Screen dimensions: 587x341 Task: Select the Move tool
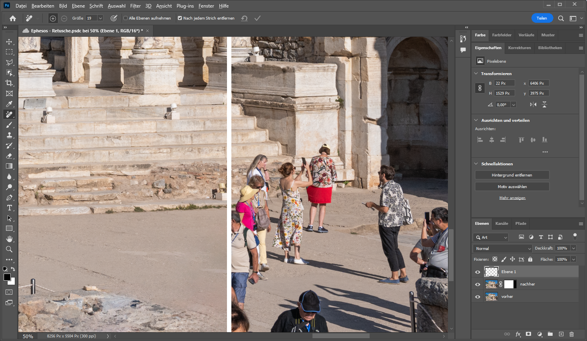pyautogui.click(x=9, y=42)
